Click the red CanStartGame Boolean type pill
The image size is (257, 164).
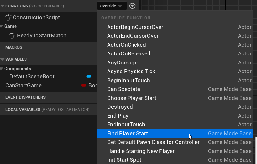pyautogui.click(x=84, y=85)
